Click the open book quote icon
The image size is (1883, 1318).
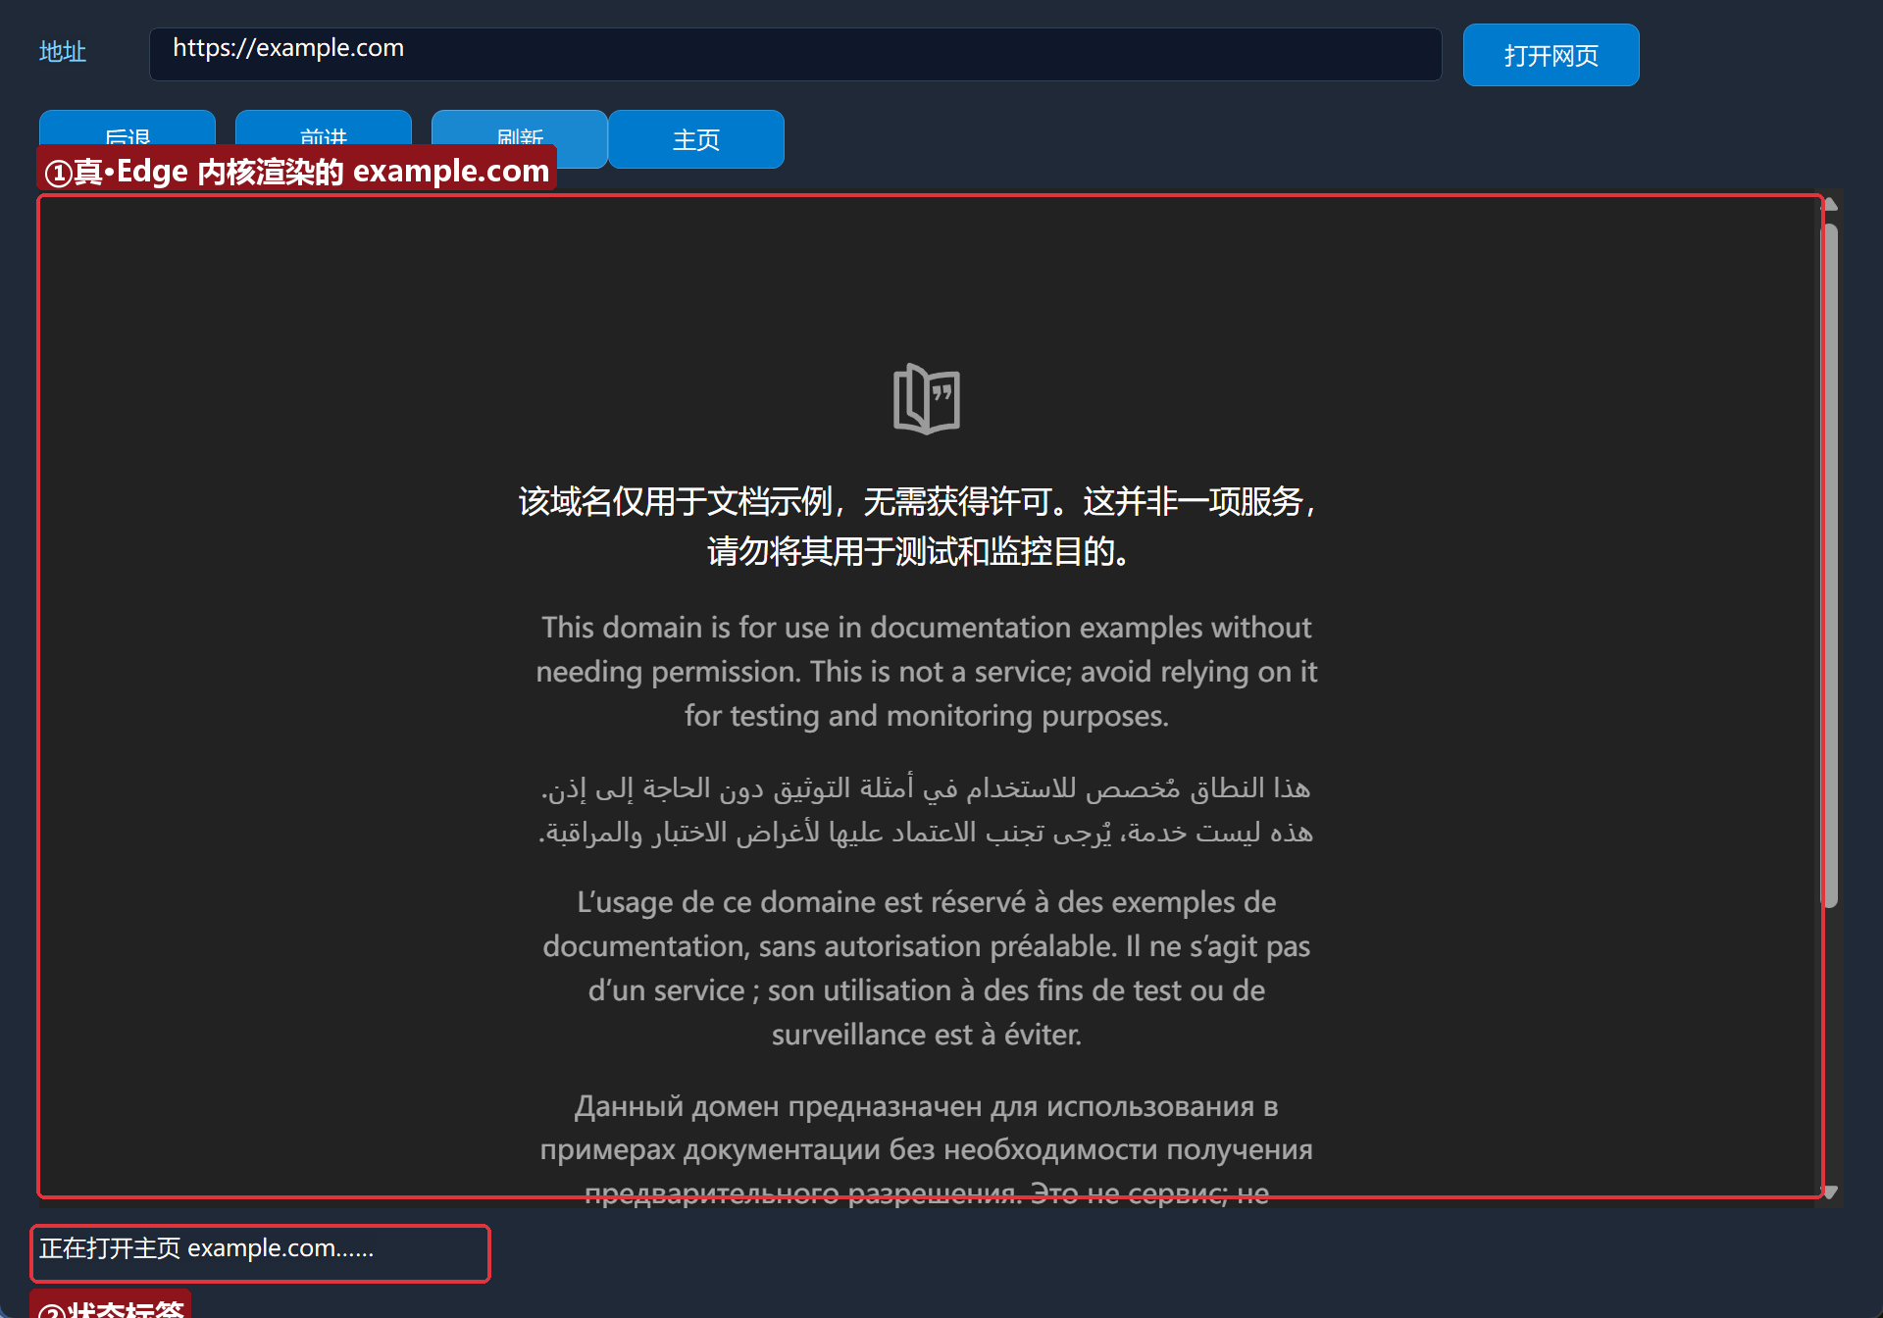[x=927, y=398]
